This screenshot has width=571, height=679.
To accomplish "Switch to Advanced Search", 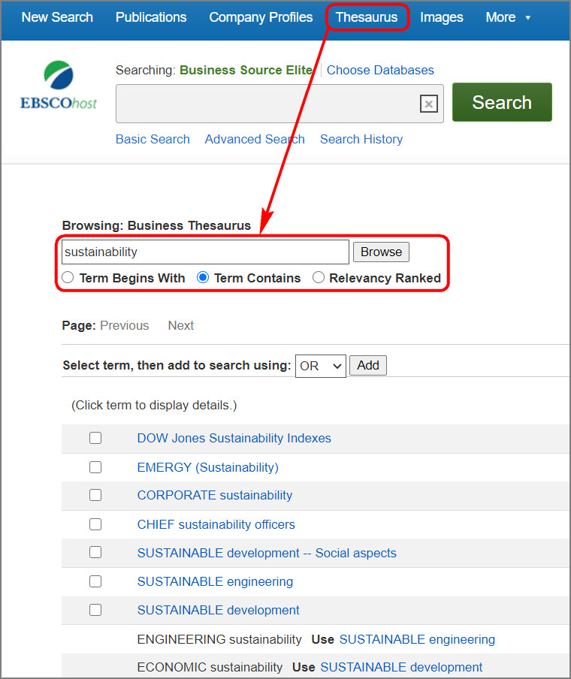I will tap(255, 139).
